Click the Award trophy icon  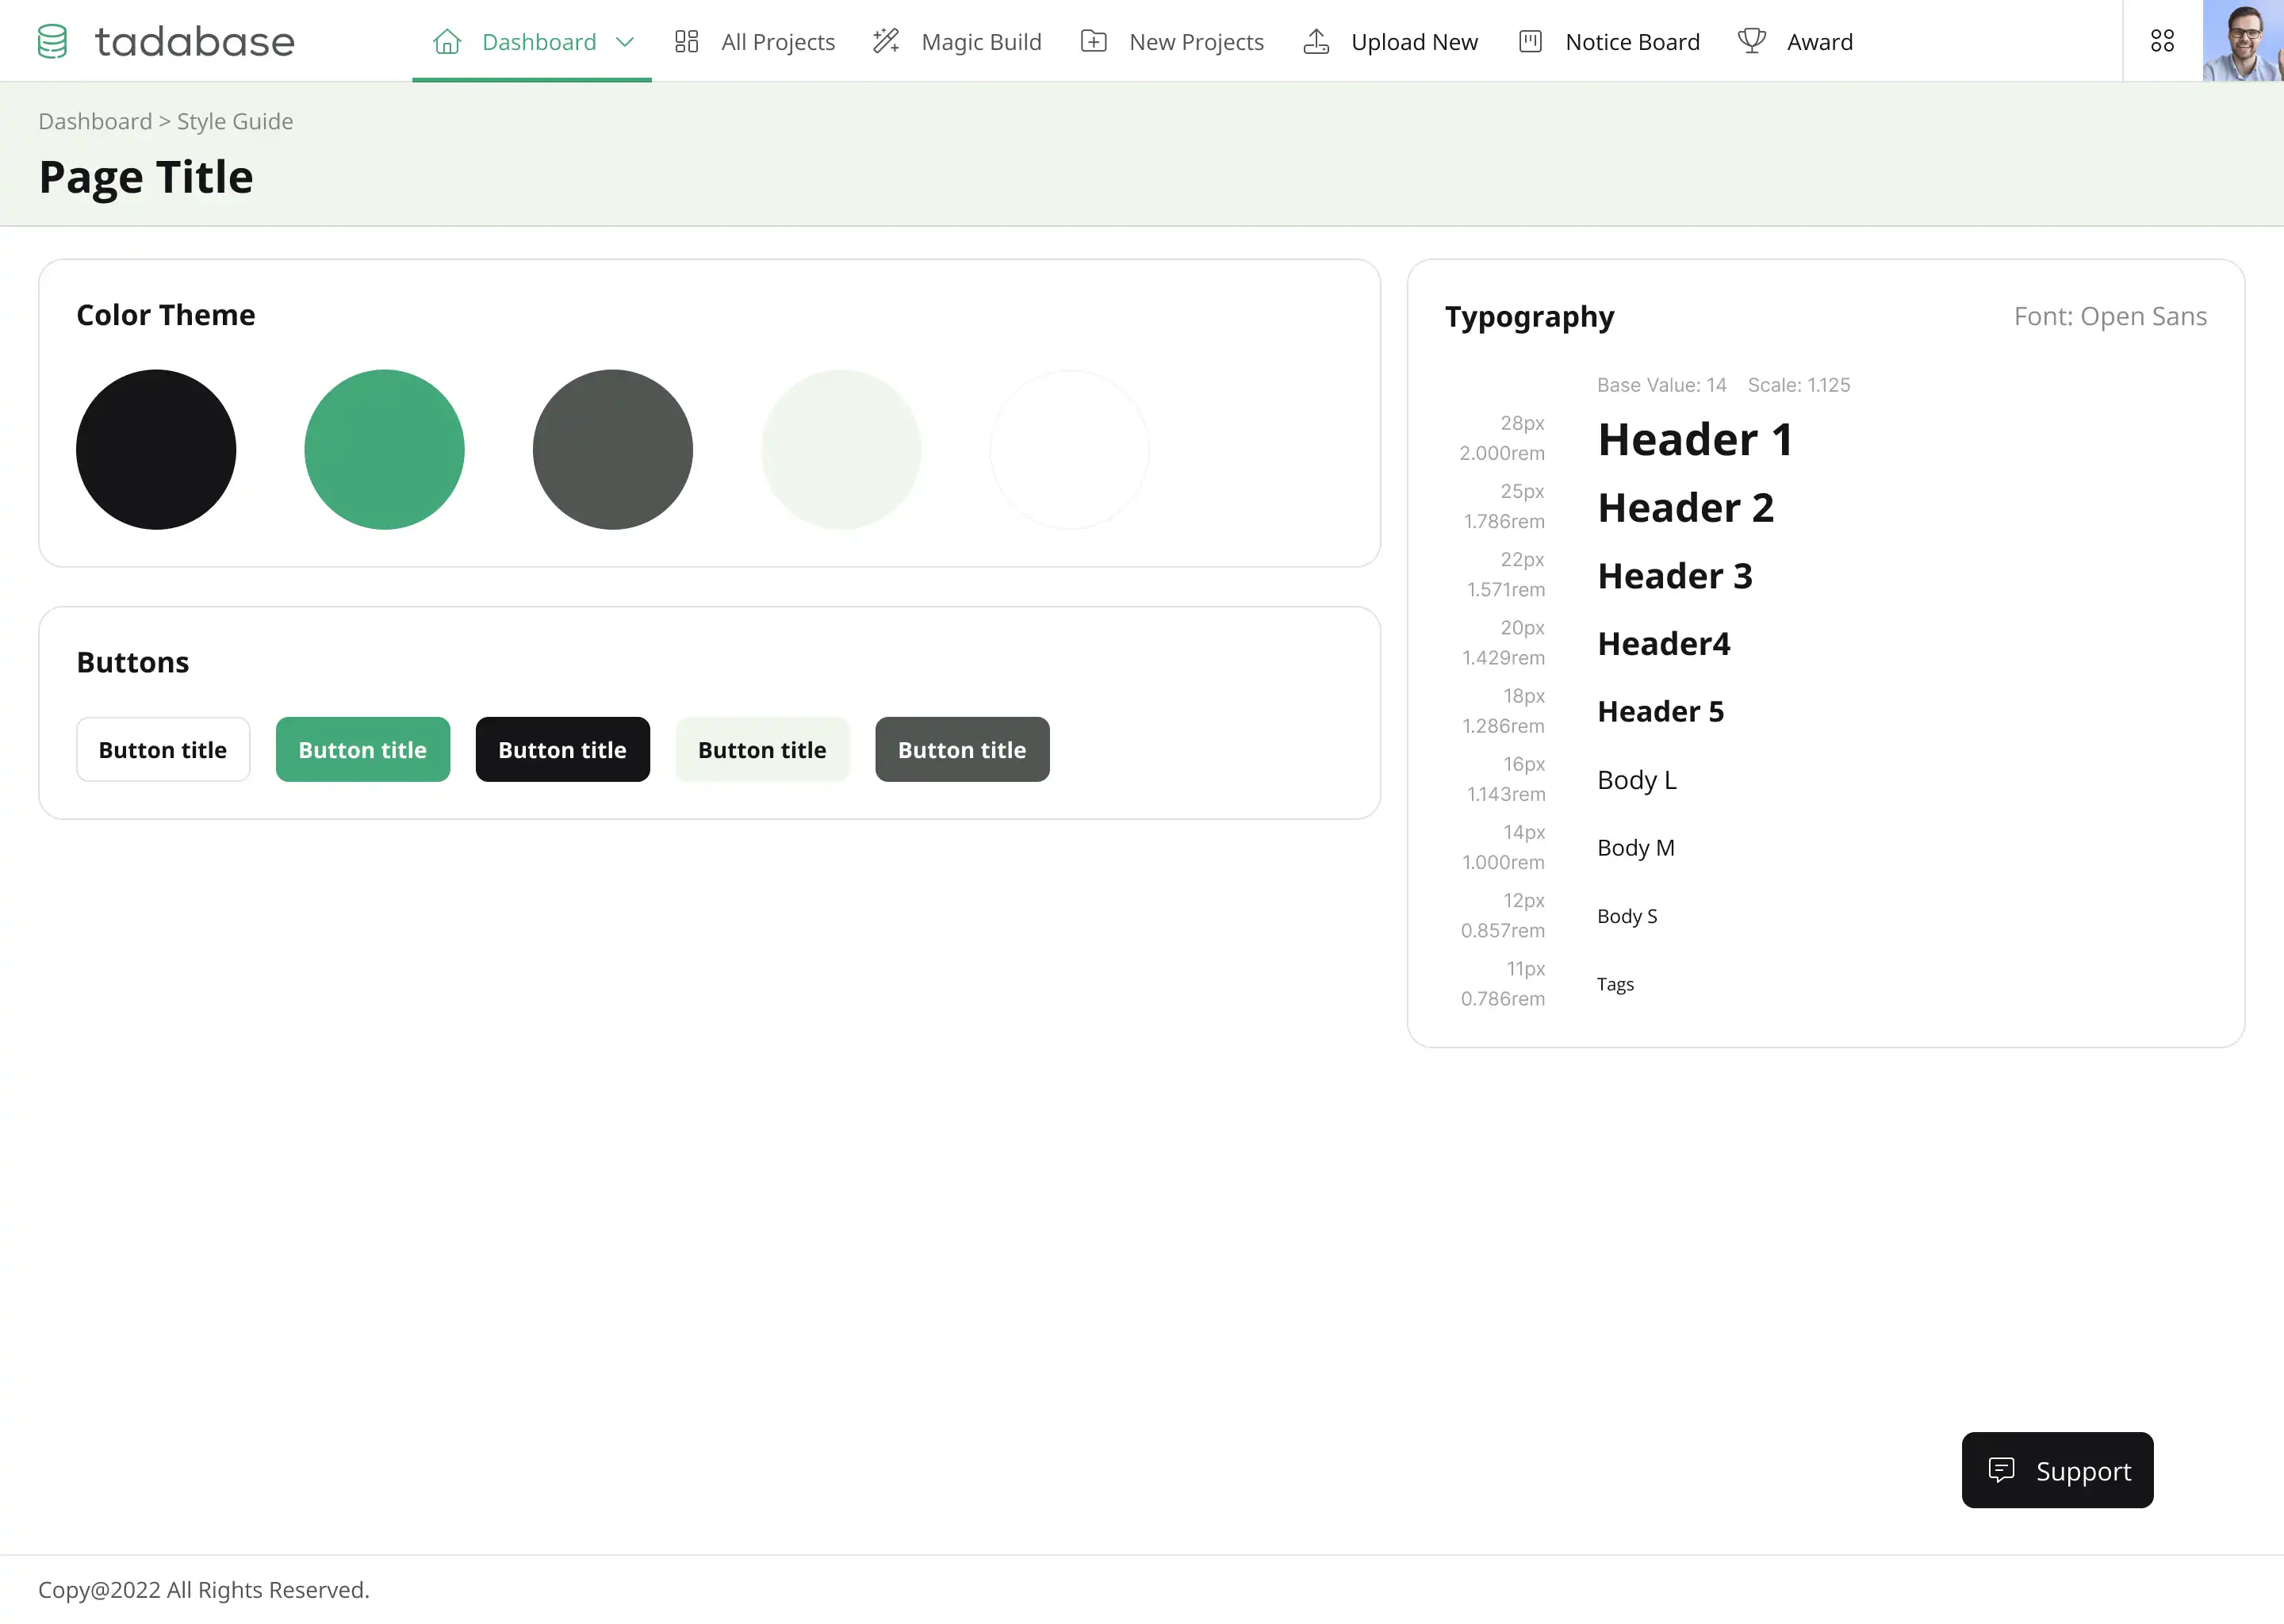(x=1752, y=41)
